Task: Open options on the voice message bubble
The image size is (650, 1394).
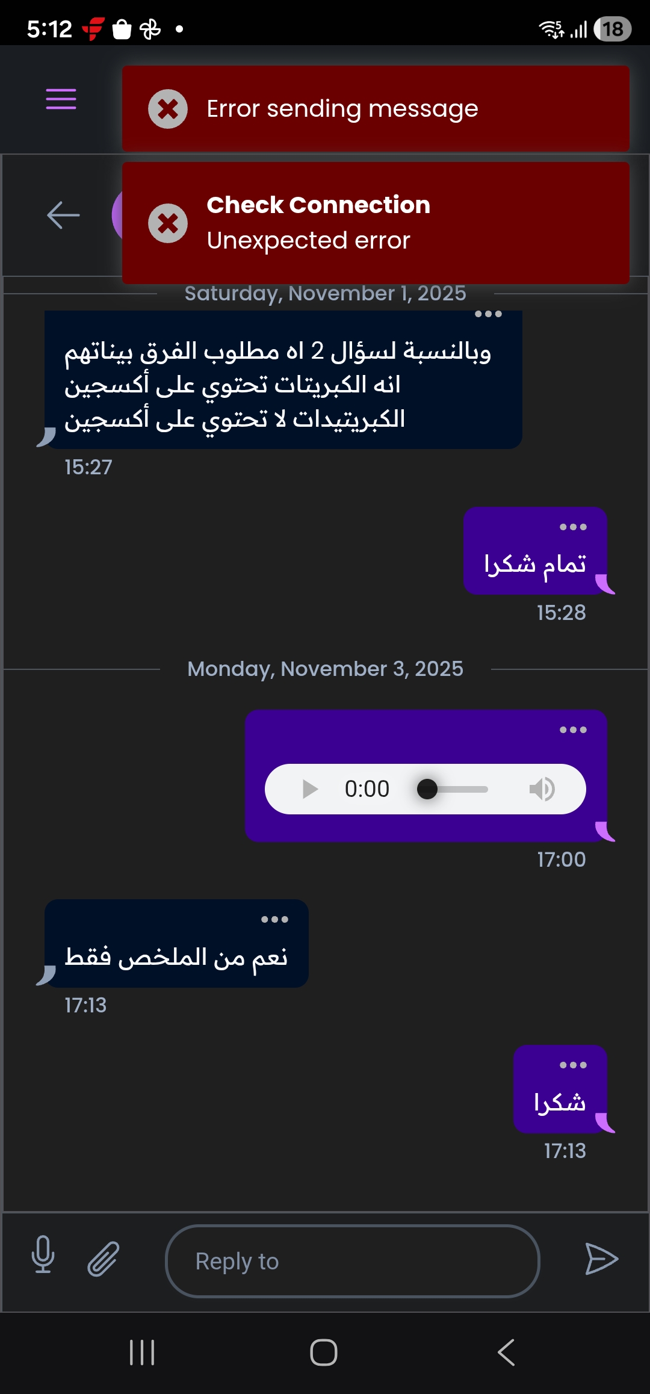Action: [x=573, y=730]
